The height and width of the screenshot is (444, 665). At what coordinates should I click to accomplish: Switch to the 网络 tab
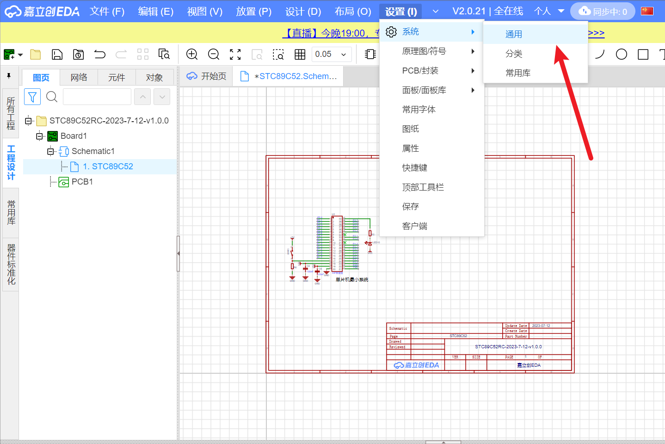[x=79, y=77]
